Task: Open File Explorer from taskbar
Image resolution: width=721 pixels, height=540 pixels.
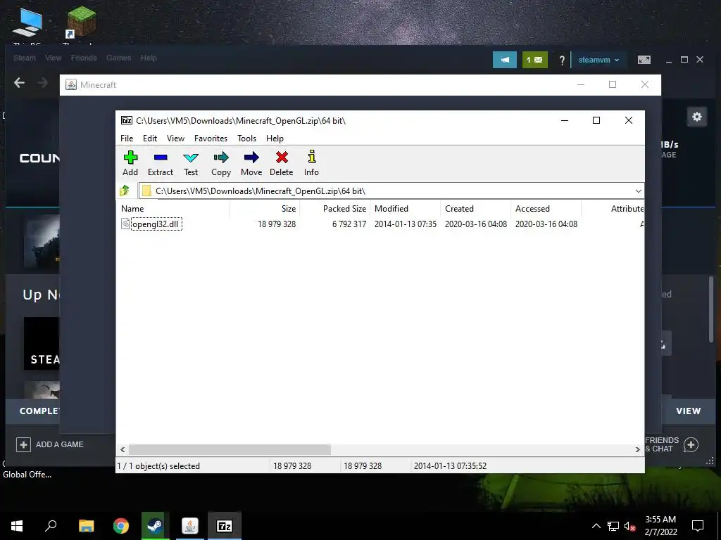Action: 86,526
